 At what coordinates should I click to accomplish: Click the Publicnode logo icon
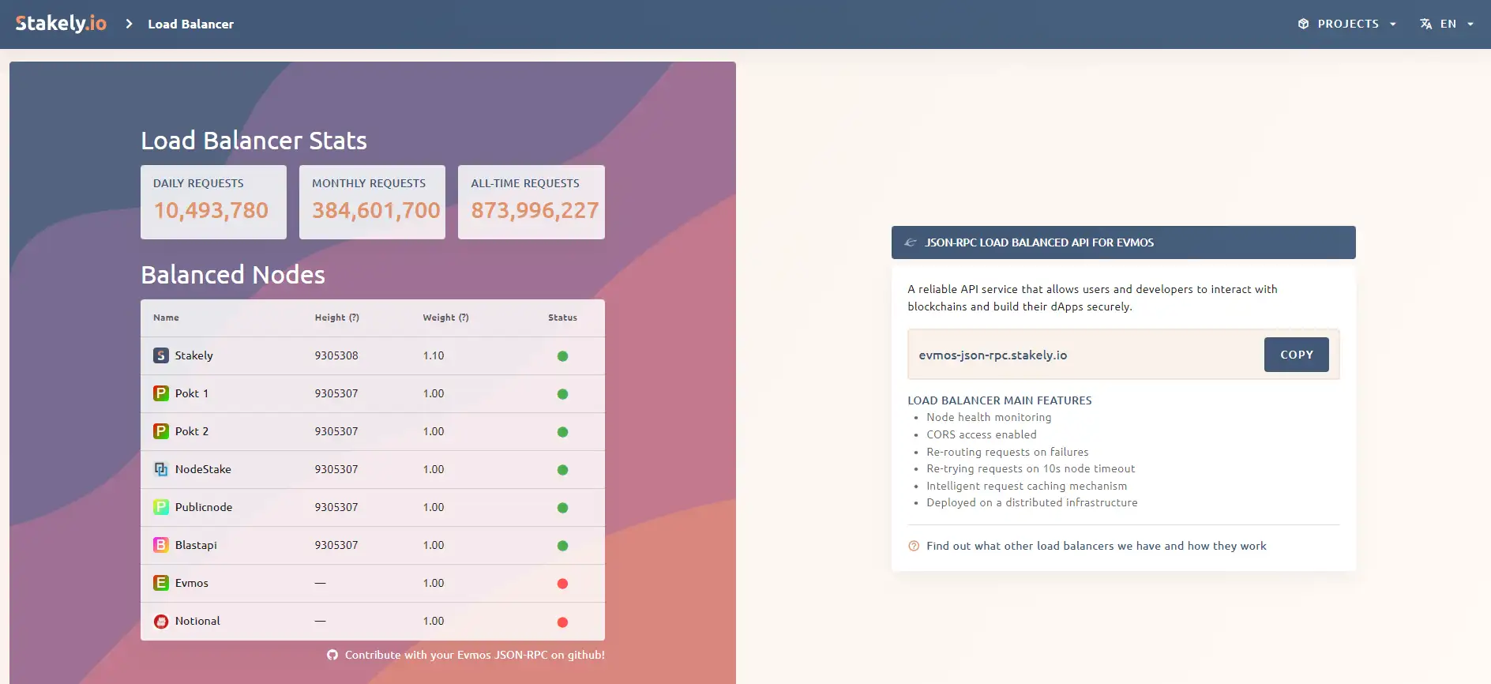coord(161,507)
